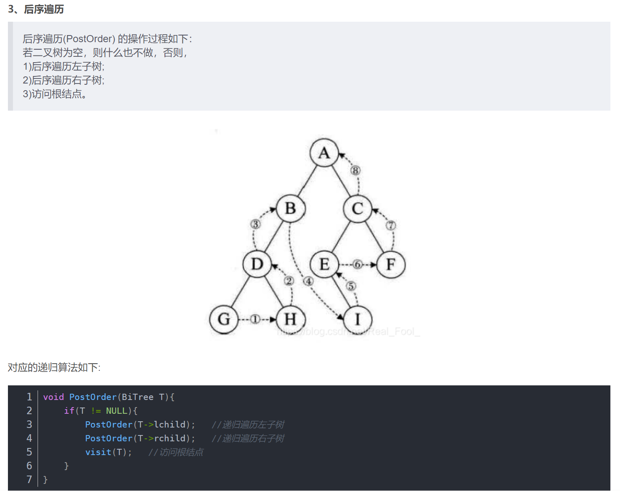Click the sentence "若二叉树为空，则什么也不做，否则,"
620x491 pixels.
tap(105, 53)
